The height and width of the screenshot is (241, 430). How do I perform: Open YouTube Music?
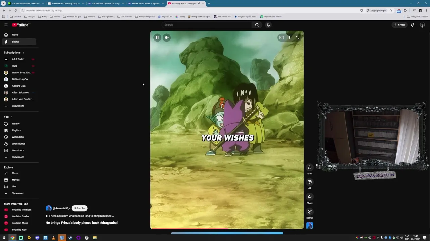point(19,223)
